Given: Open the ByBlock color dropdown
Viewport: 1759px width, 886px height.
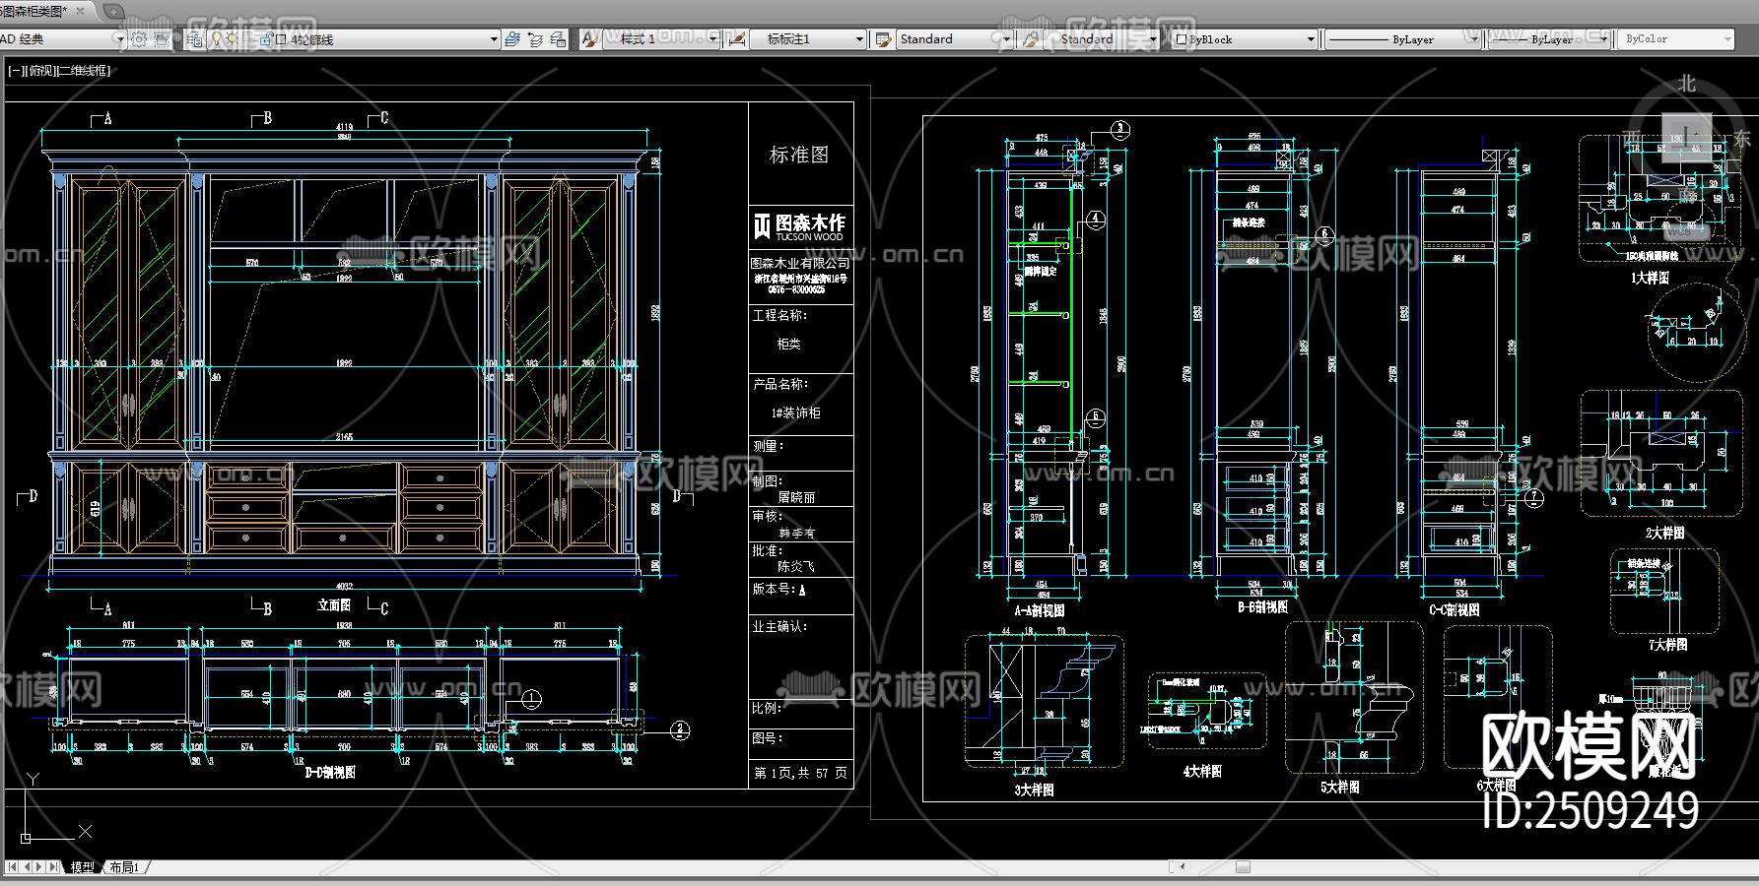Looking at the screenshot, I should 1311,39.
